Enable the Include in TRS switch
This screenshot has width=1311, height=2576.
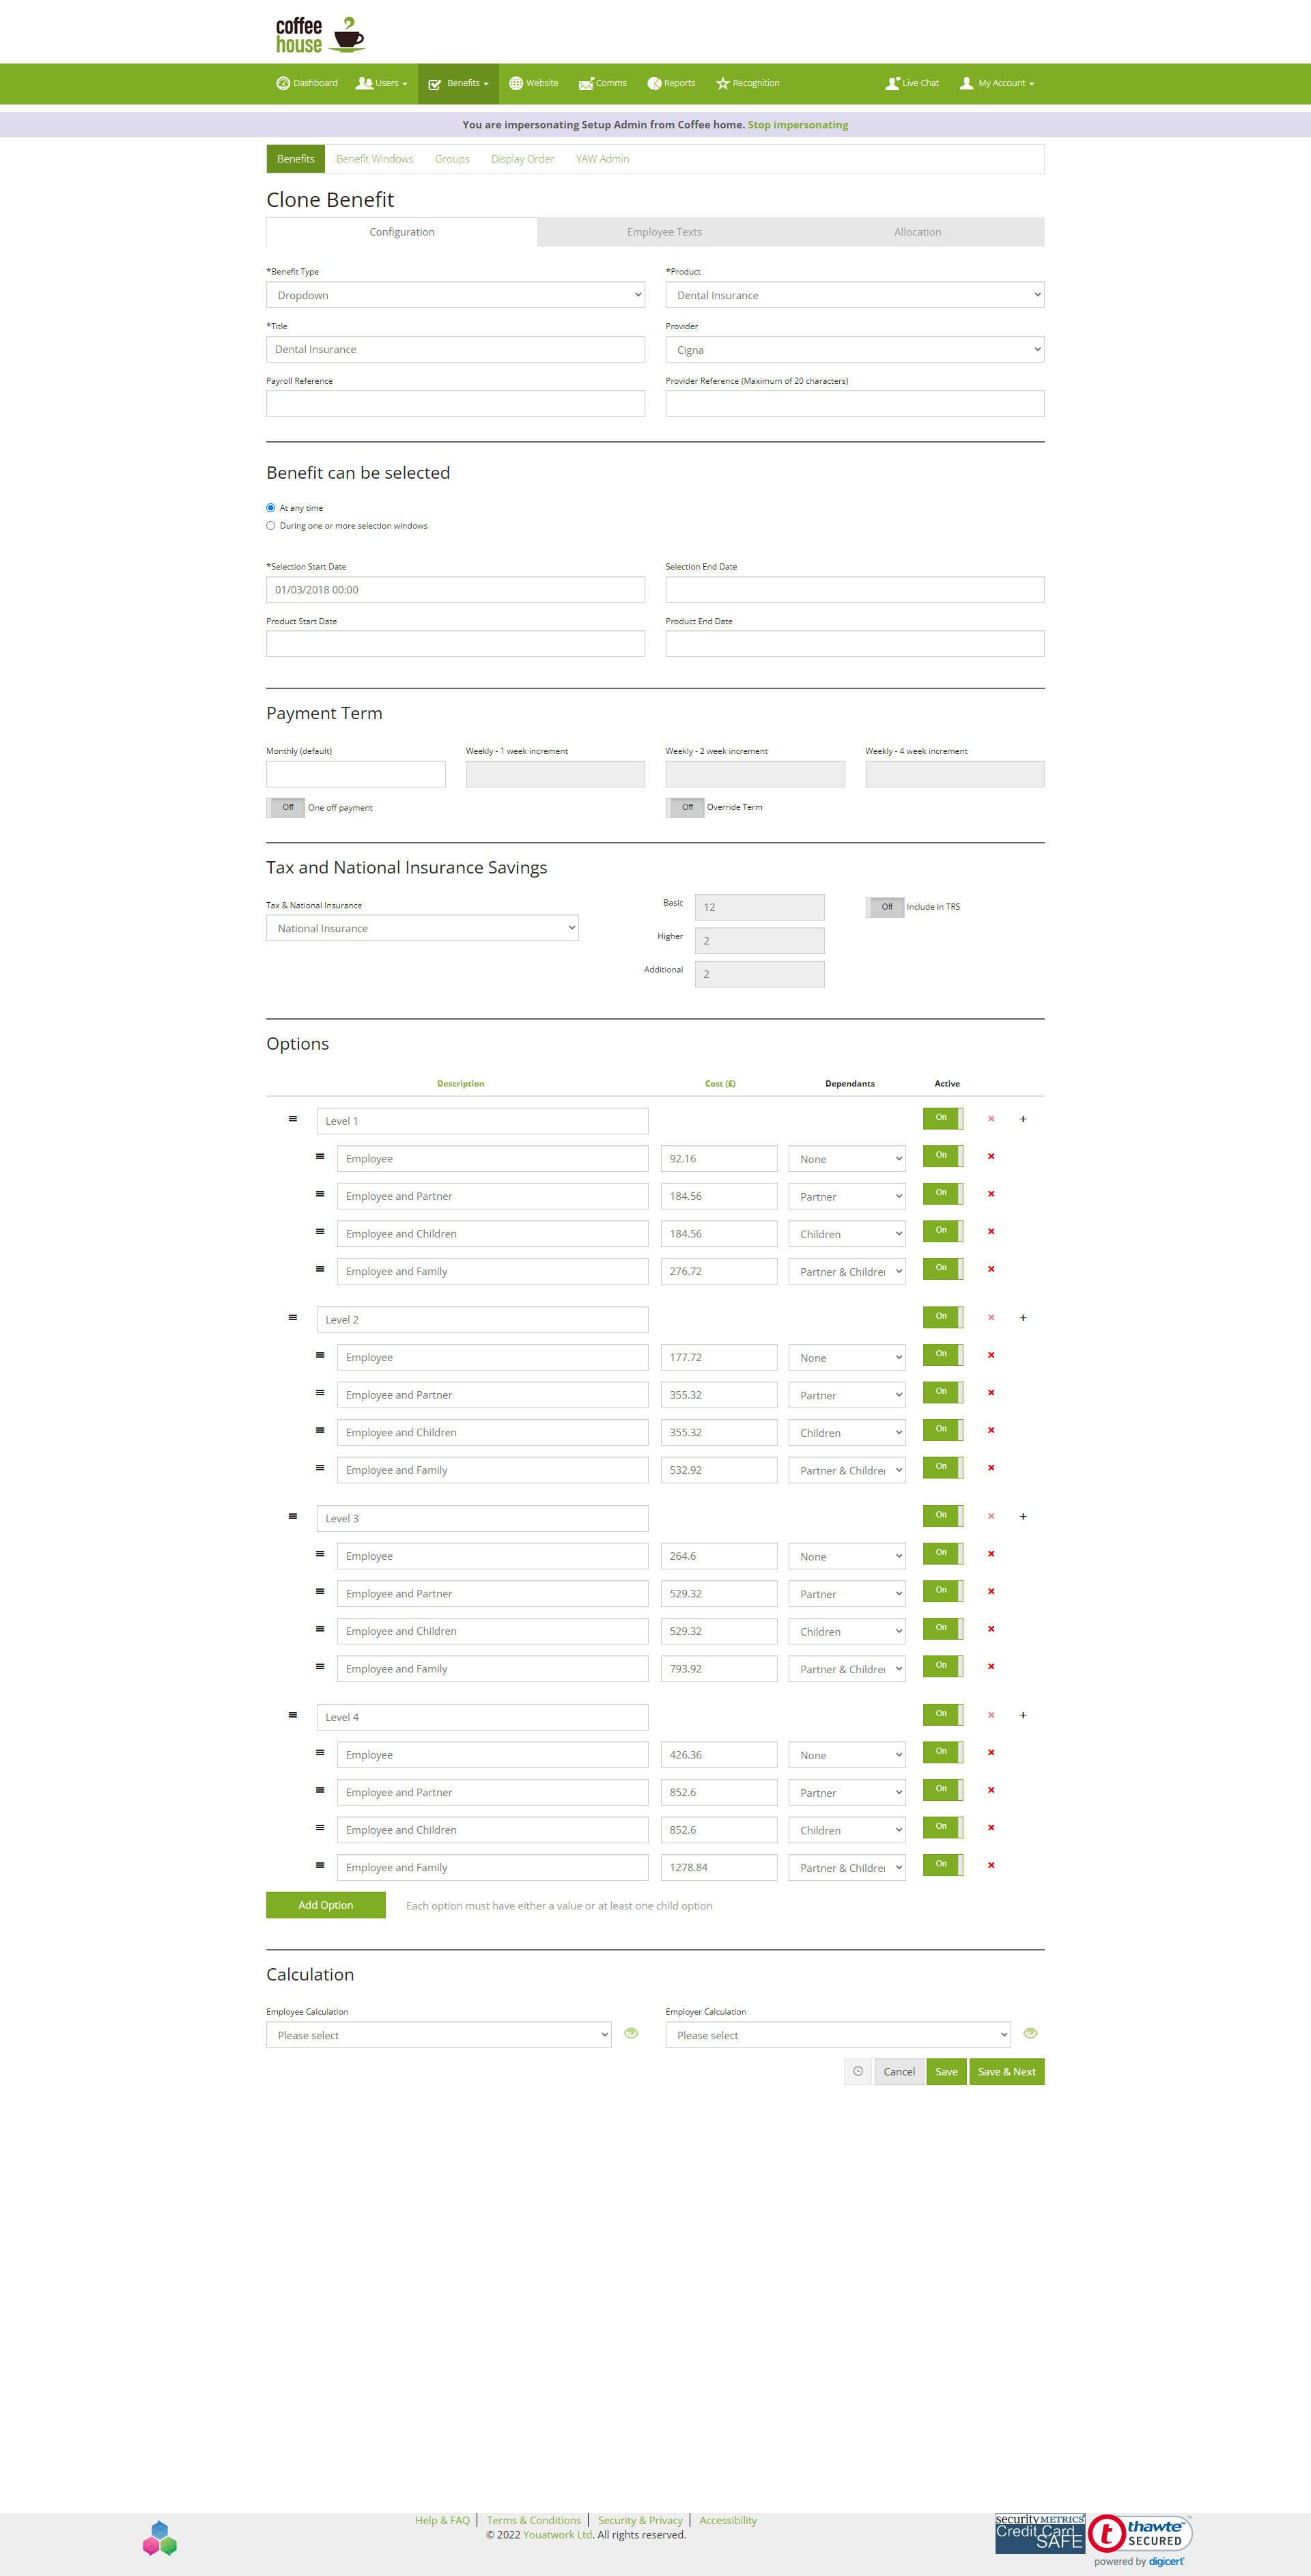tap(885, 907)
